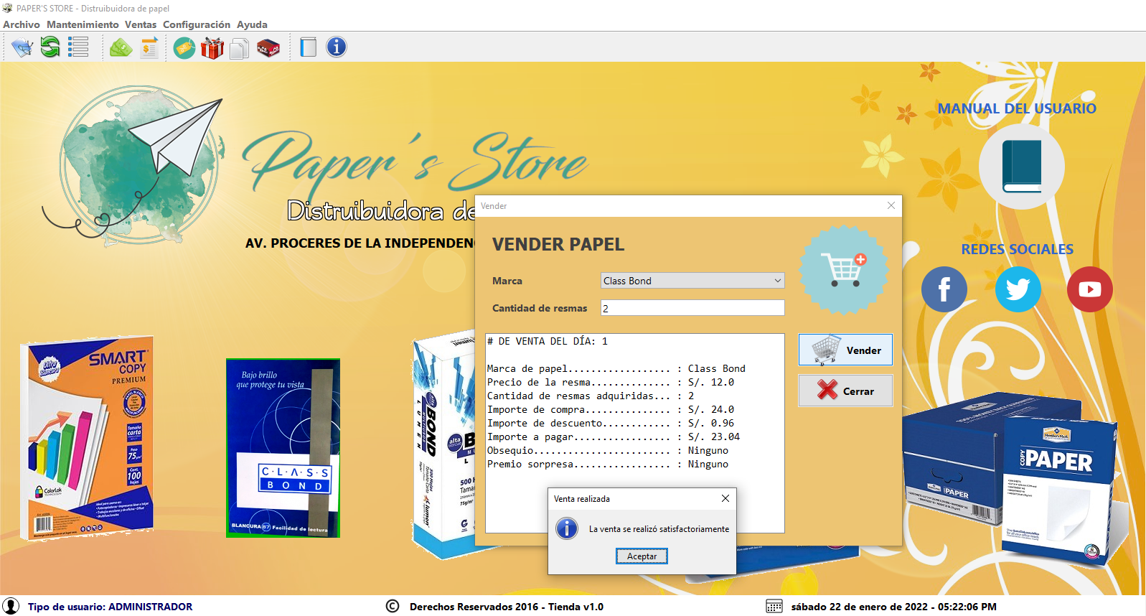The height and width of the screenshot is (616, 1146).
Task: Open the Manual del Usuario book icon
Action: coord(1022,166)
